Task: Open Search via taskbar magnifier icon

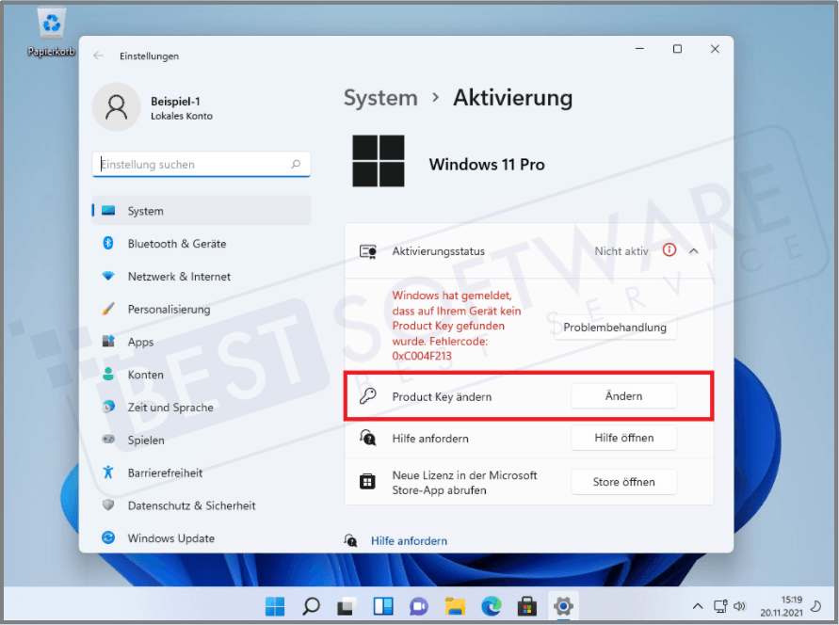Action: pos(311,606)
